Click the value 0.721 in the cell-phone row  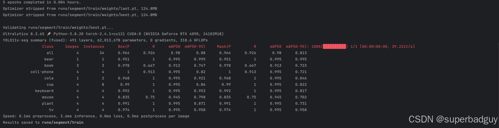[x=301, y=72]
